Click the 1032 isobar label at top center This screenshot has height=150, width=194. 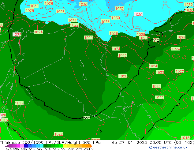point(119,9)
